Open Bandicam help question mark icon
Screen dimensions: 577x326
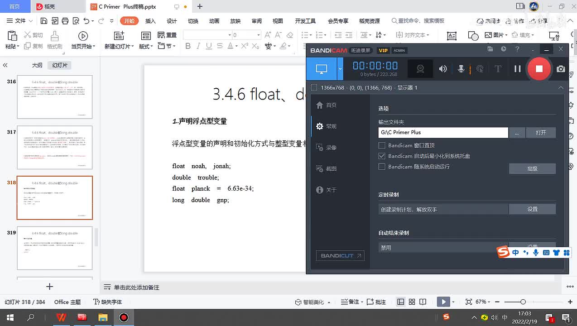coord(517,49)
